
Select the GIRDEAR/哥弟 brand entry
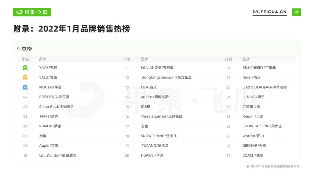point(254,146)
